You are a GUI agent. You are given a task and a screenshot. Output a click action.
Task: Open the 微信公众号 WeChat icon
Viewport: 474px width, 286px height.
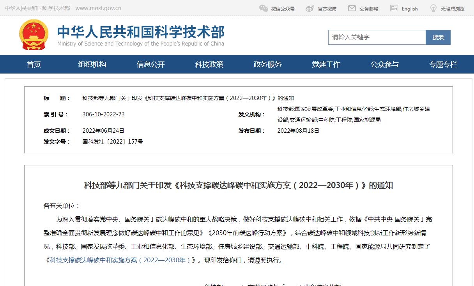(x=262, y=8)
